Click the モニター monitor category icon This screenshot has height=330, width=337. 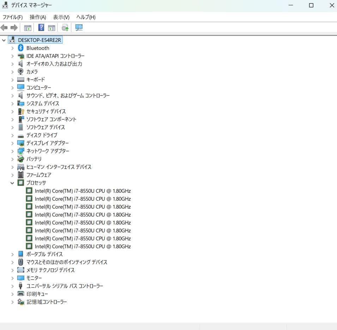coord(20,278)
